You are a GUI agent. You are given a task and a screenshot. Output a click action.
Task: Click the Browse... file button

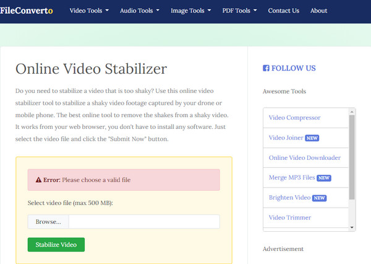(x=48, y=222)
